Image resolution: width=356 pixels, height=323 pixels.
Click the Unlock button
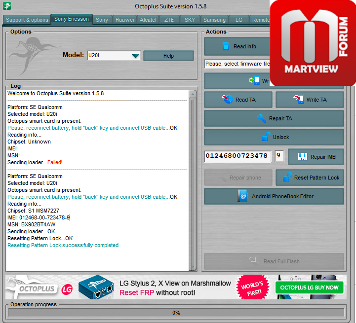[x=274, y=137]
